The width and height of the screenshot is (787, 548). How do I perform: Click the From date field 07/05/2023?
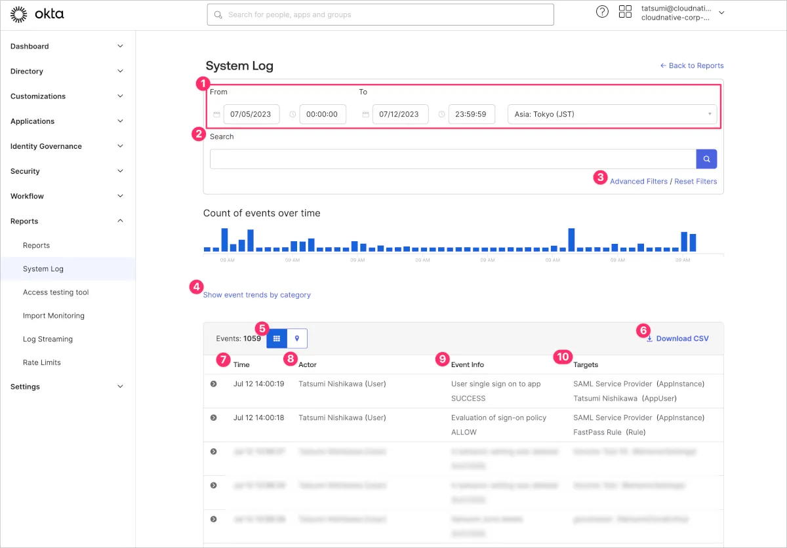251,114
